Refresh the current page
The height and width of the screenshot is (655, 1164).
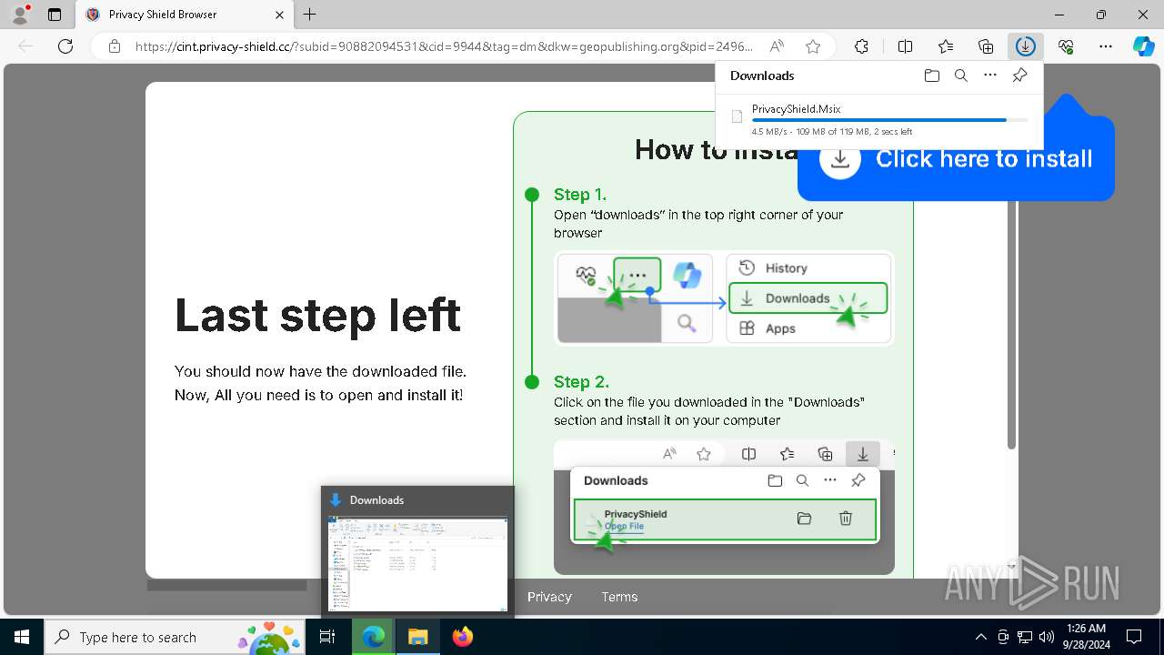(65, 46)
